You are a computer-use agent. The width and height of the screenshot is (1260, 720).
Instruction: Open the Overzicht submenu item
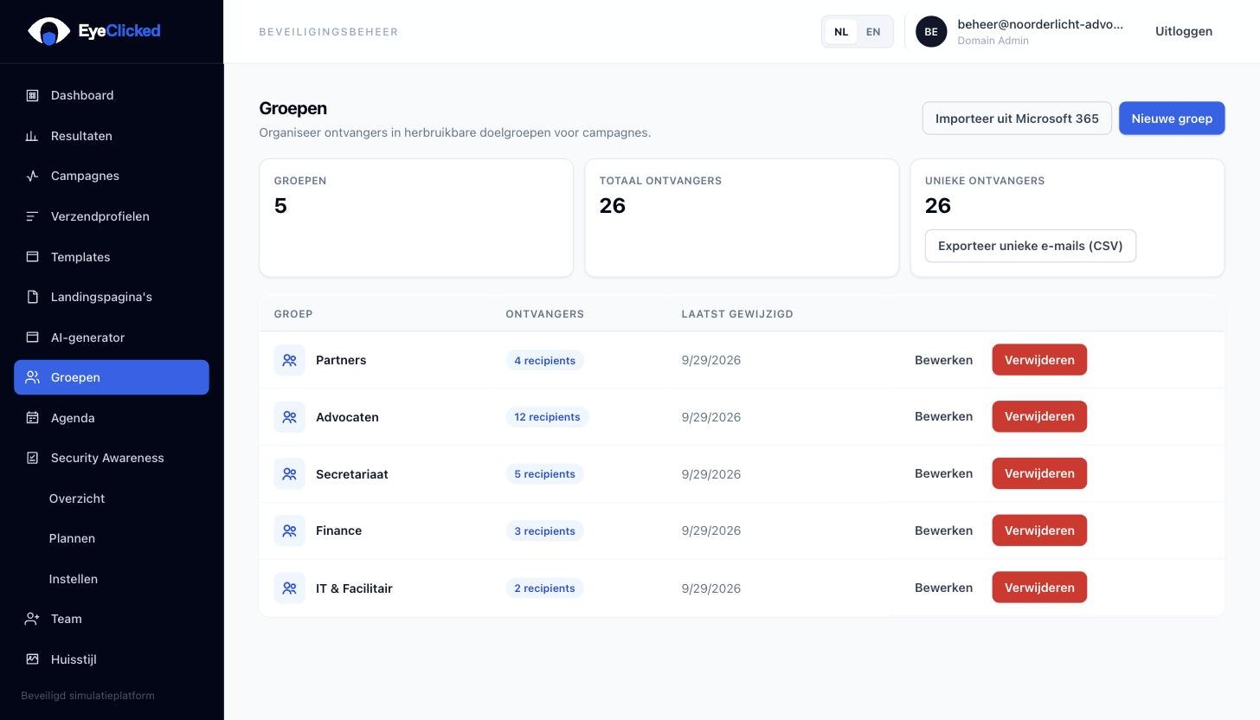point(77,498)
